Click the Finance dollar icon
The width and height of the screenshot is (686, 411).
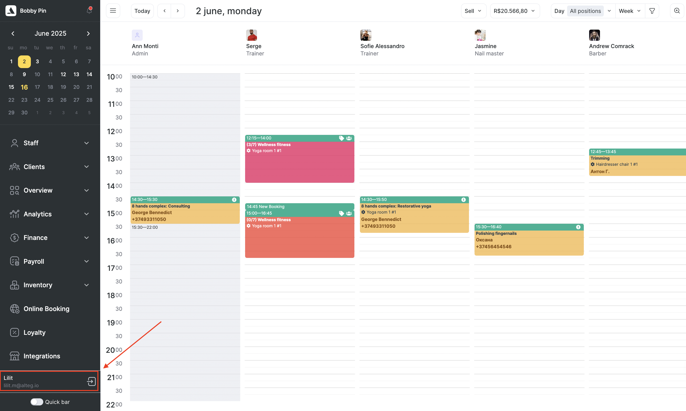[14, 238]
